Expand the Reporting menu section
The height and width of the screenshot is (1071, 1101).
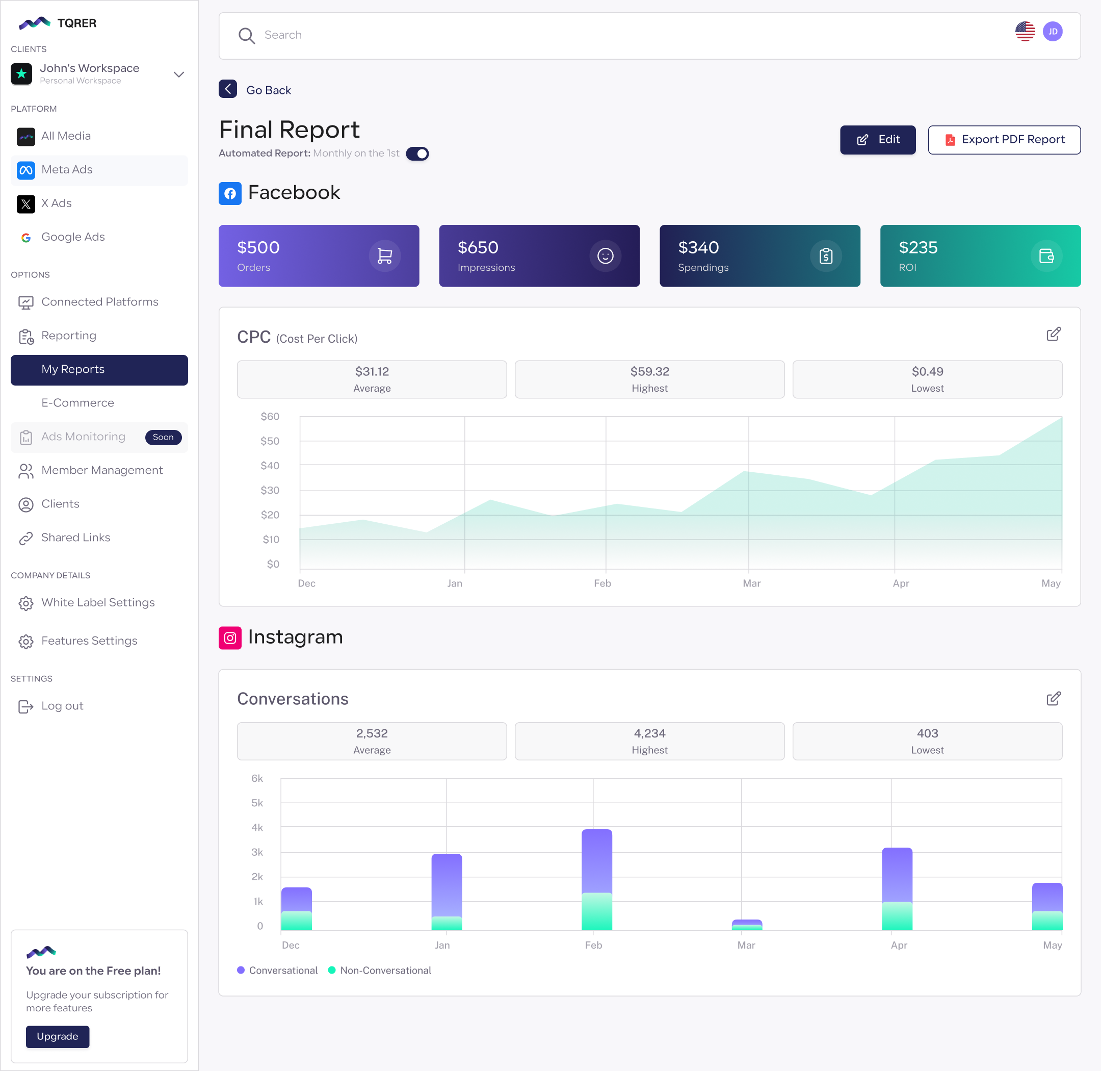click(x=69, y=336)
